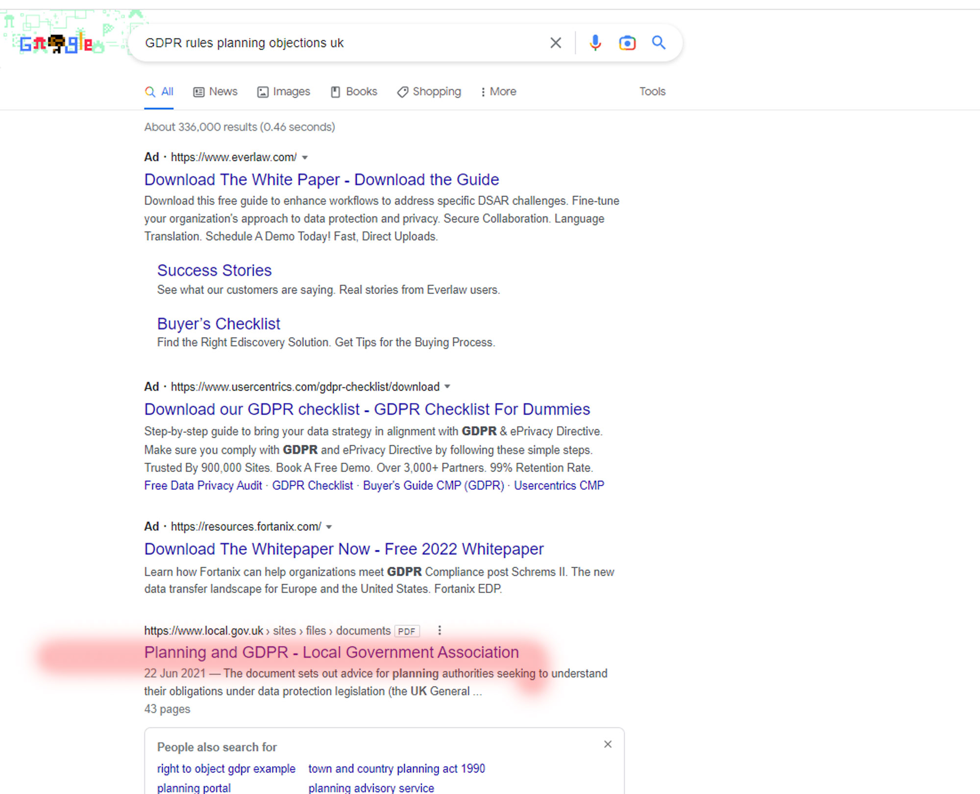Open search by image camera icon

(627, 43)
